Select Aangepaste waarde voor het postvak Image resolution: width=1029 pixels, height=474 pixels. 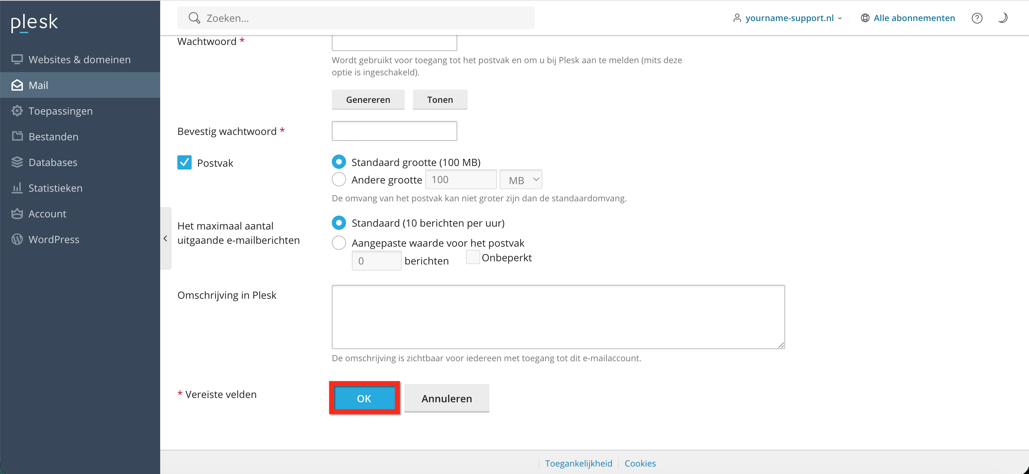click(339, 243)
